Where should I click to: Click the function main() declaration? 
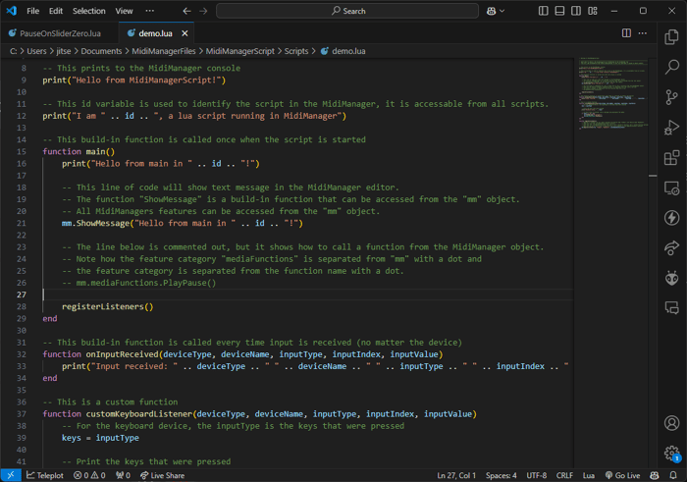coord(79,151)
